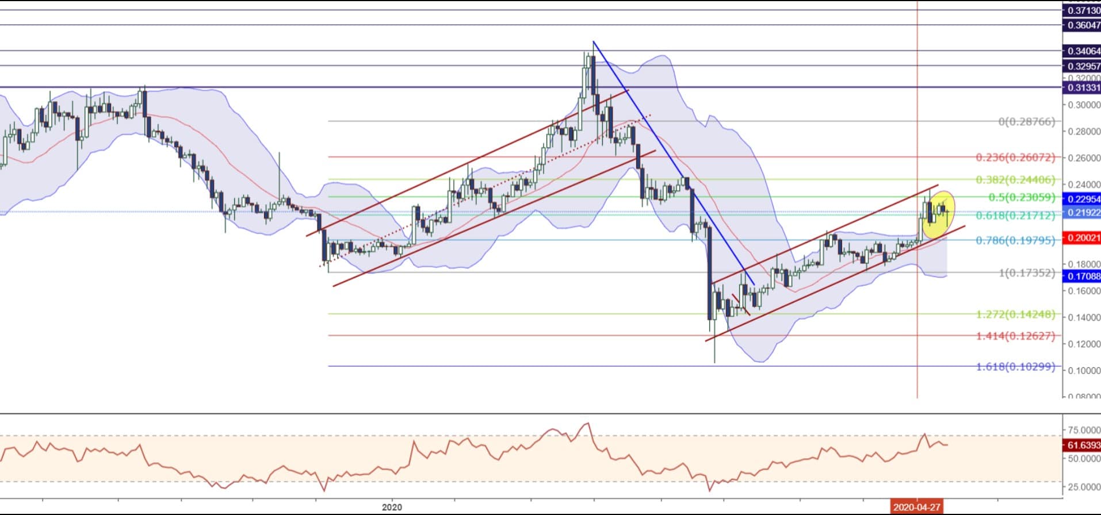Select the RSI value label 61.6393

tap(1082, 445)
